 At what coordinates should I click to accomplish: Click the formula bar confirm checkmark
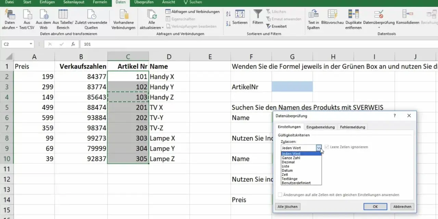click(x=62, y=44)
